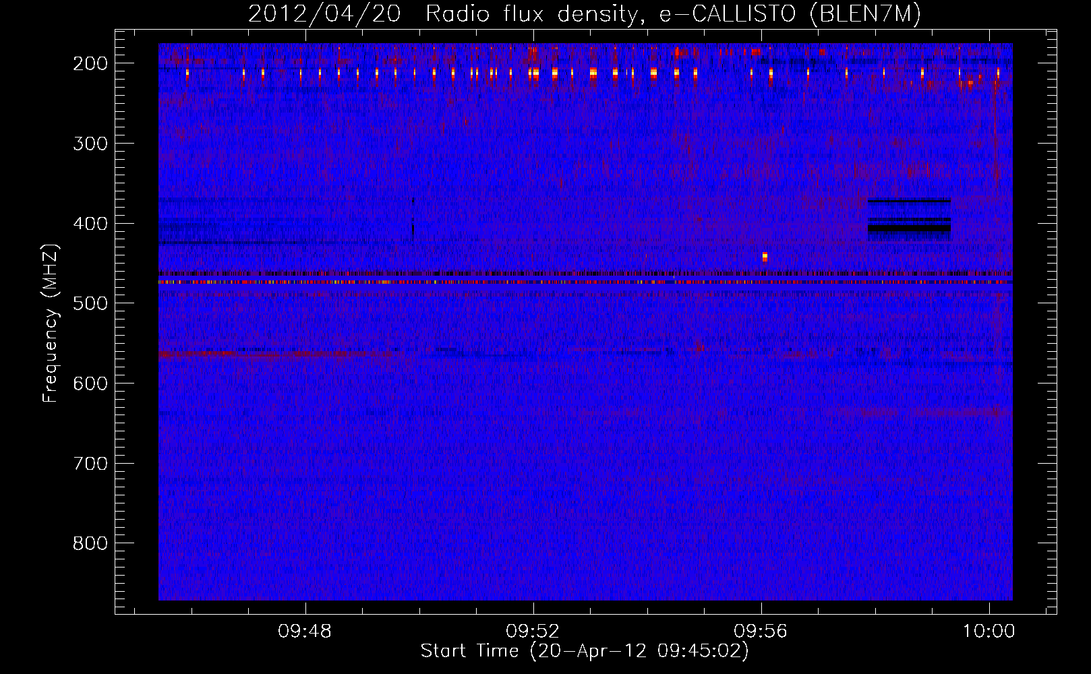Screen dimensions: 1091x674
Task: Click the 09:56 time tick label
Action: (x=761, y=631)
